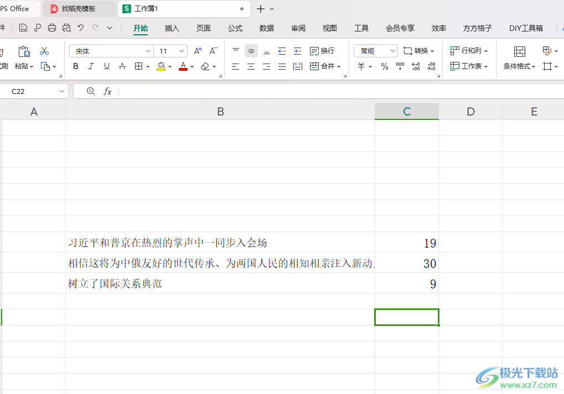
Task: Click the Paste clipboard icon
Action: [24, 51]
